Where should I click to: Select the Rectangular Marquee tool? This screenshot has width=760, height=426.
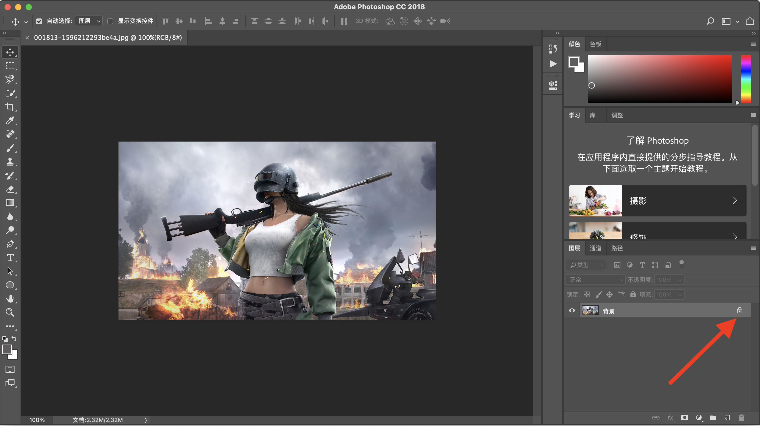pyautogui.click(x=10, y=66)
